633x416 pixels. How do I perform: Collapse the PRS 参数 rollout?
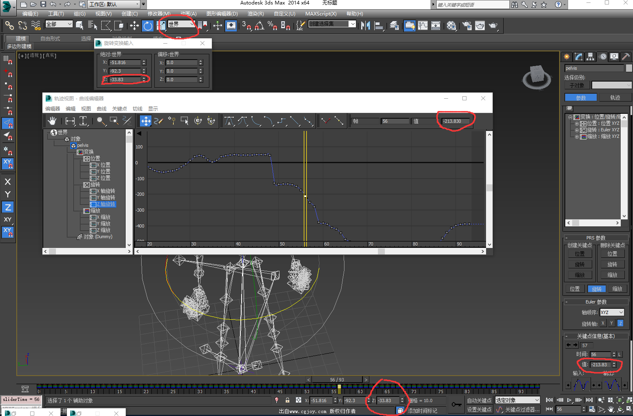[595, 238]
